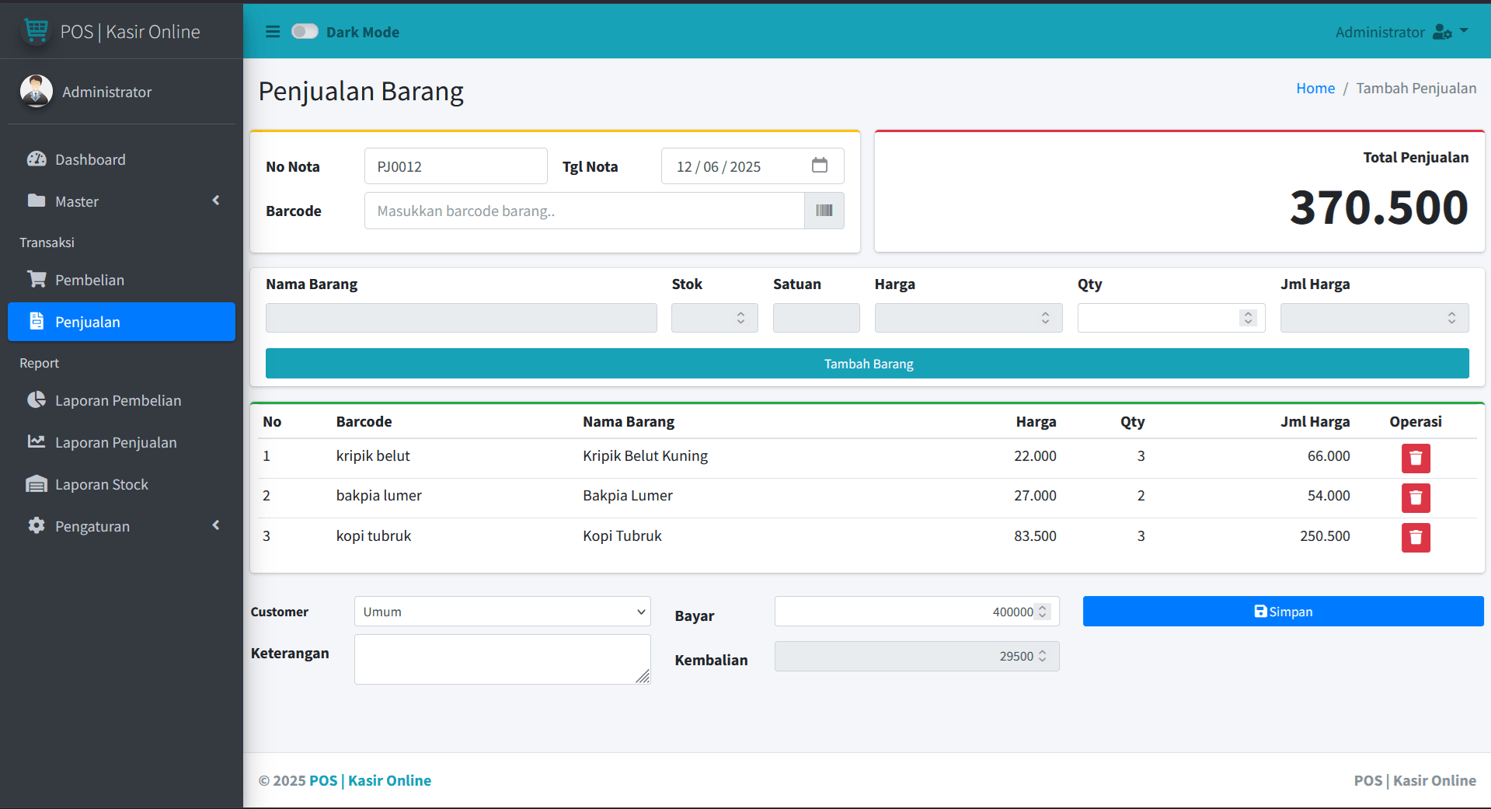Click the Laporan Pembelian pie chart icon
This screenshot has width=1491, height=809.
(37, 399)
